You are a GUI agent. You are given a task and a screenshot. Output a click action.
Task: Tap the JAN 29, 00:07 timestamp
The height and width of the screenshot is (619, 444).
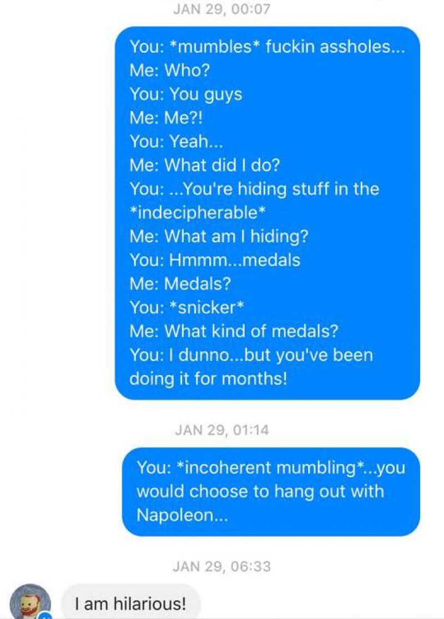tap(221, 9)
